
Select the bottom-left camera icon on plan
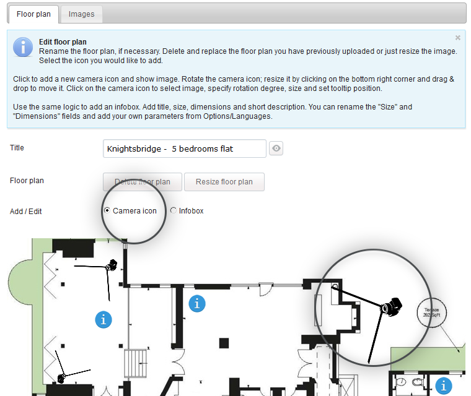[x=61, y=378]
